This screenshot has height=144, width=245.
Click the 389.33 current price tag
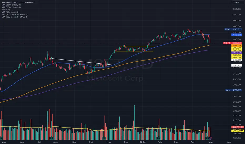click(x=237, y=43)
